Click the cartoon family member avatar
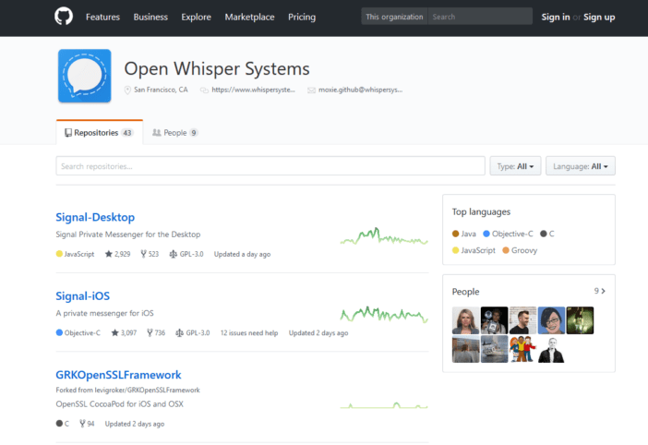The width and height of the screenshot is (648, 445). point(522,349)
